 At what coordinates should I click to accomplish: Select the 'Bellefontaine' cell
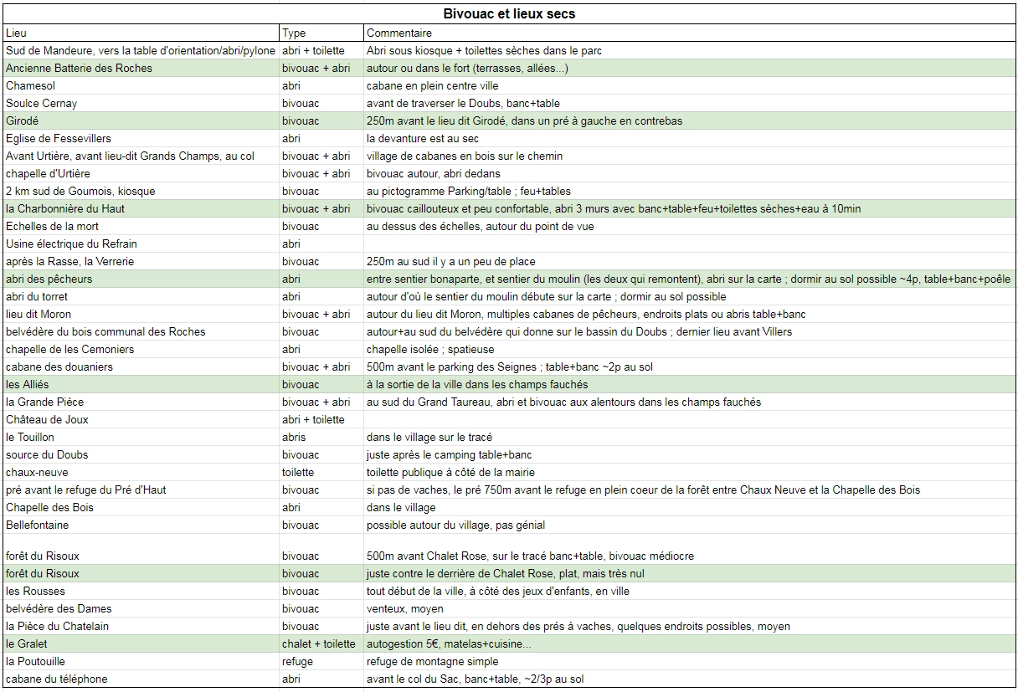141,525
